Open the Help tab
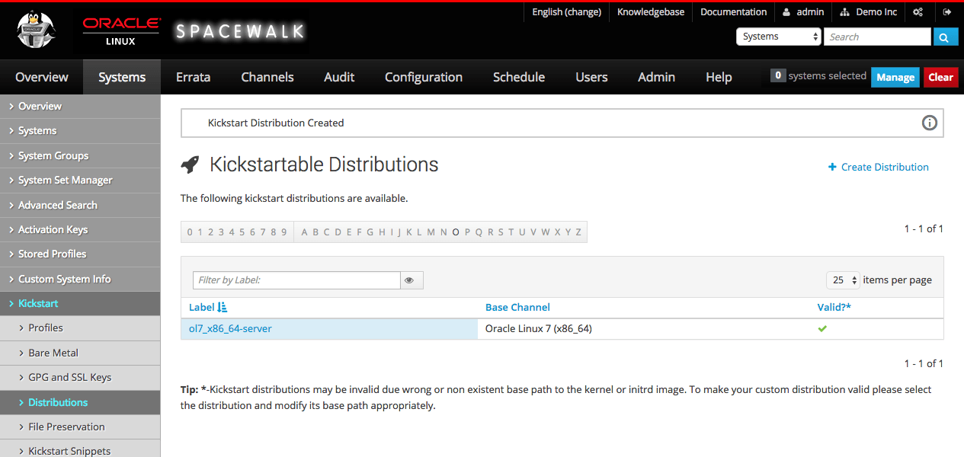964x457 pixels. pos(719,77)
